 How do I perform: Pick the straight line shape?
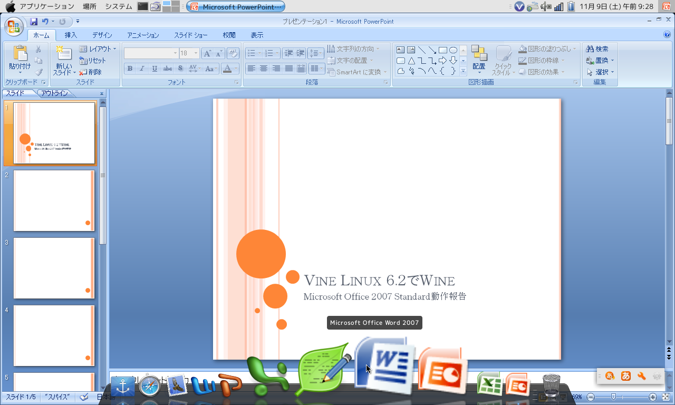click(422, 50)
